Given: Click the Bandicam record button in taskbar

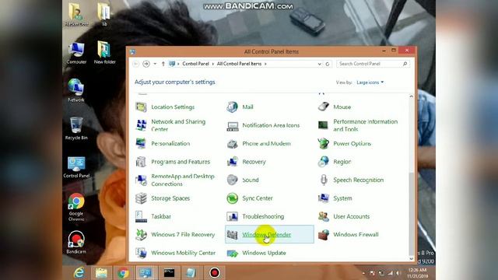Looking at the screenshot, I should pos(215,273).
